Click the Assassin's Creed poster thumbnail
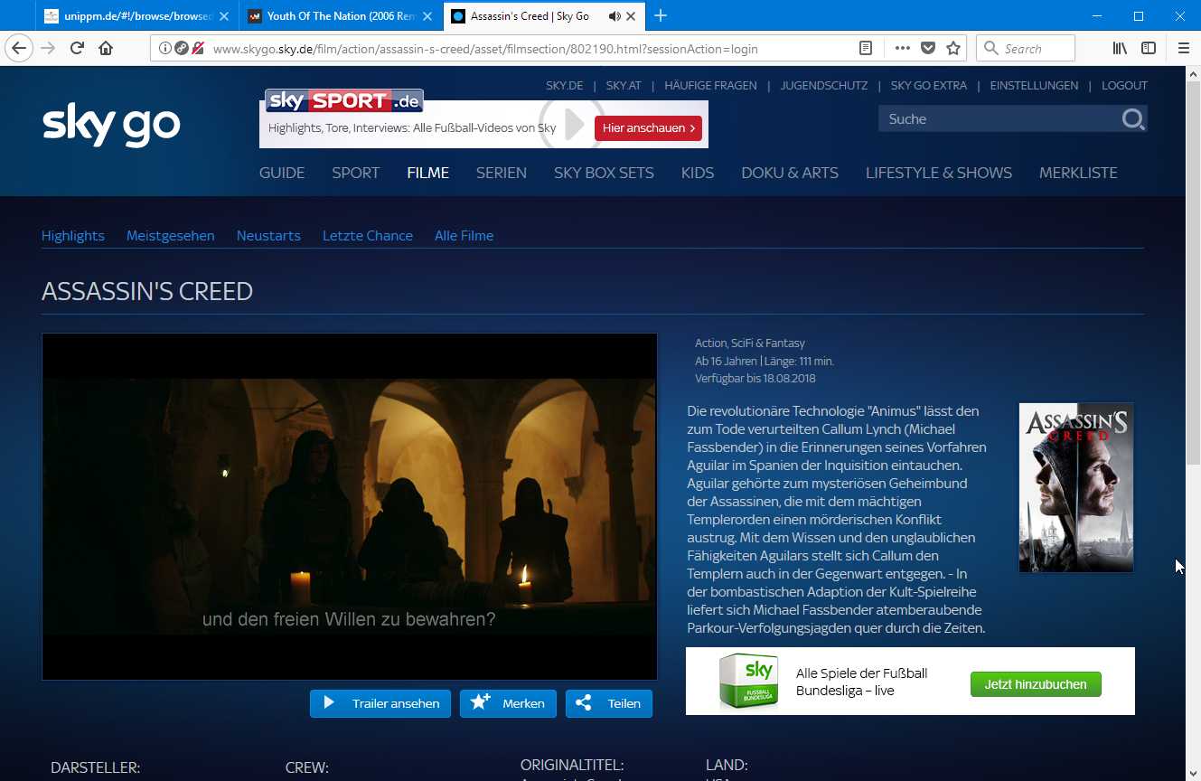This screenshot has width=1201, height=781. 1075,487
